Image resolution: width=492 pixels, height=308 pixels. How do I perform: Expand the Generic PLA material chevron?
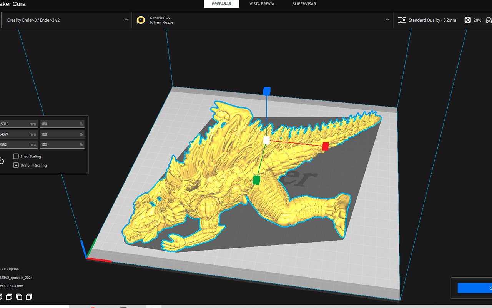click(x=387, y=20)
